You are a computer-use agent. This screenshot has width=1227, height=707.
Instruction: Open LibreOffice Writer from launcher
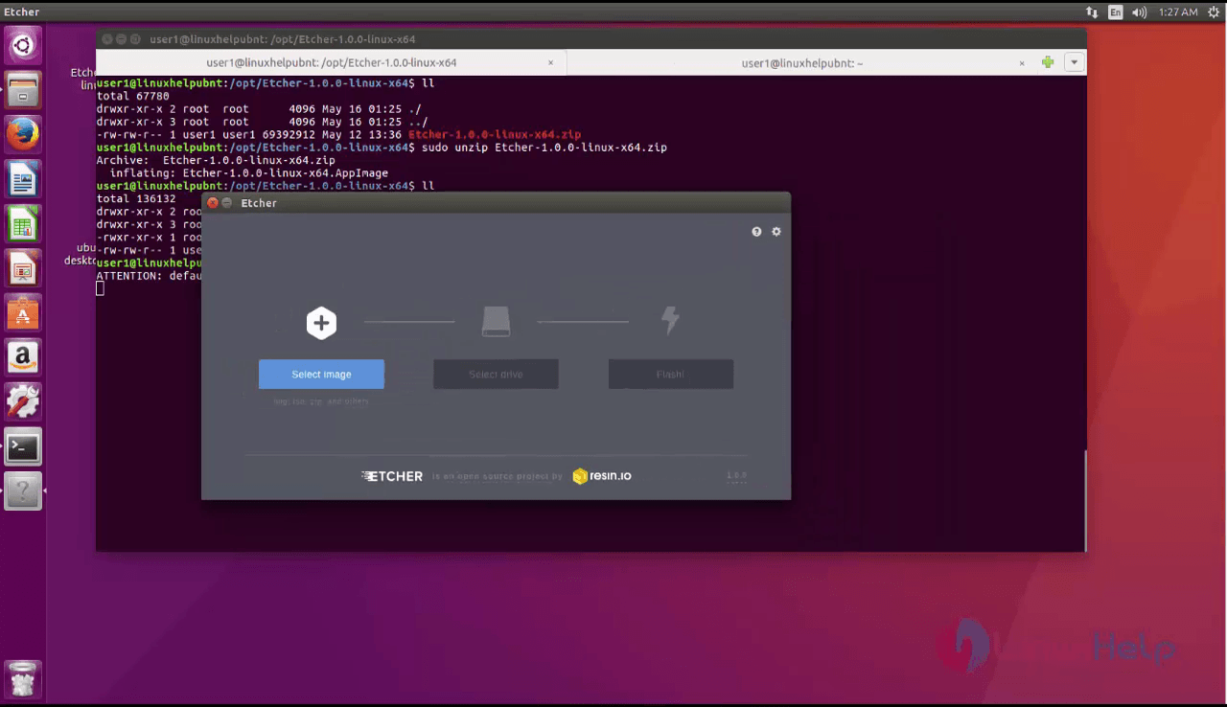[23, 180]
